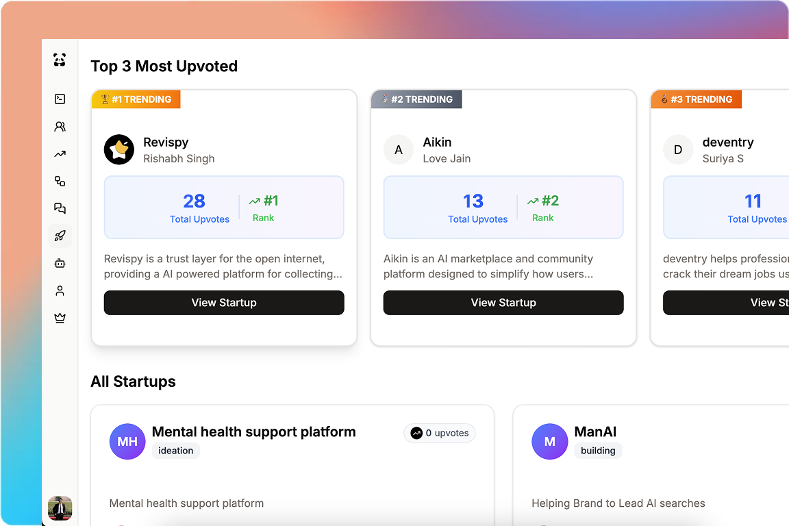The width and height of the screenshot is (789, 526).
Task: View Startup for Aikin
Action: tap(503, 303)
